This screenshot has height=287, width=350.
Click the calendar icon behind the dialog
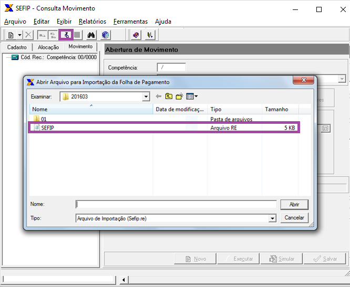tap(325, 129)
